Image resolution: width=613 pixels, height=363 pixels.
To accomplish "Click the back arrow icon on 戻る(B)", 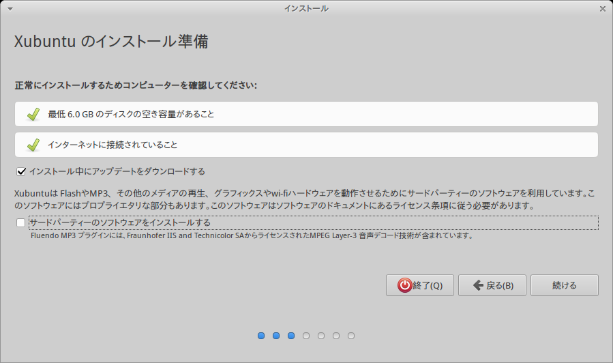I will coord(478,285).
